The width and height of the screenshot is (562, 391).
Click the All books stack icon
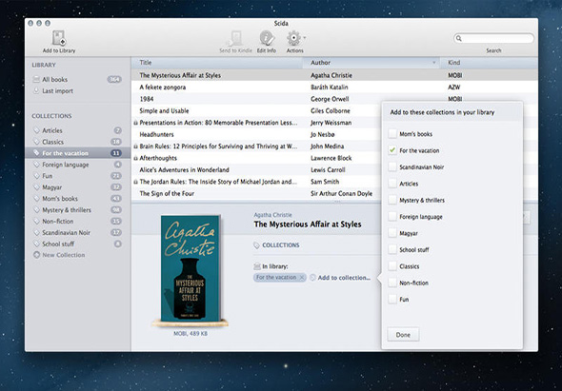point(36,80)
